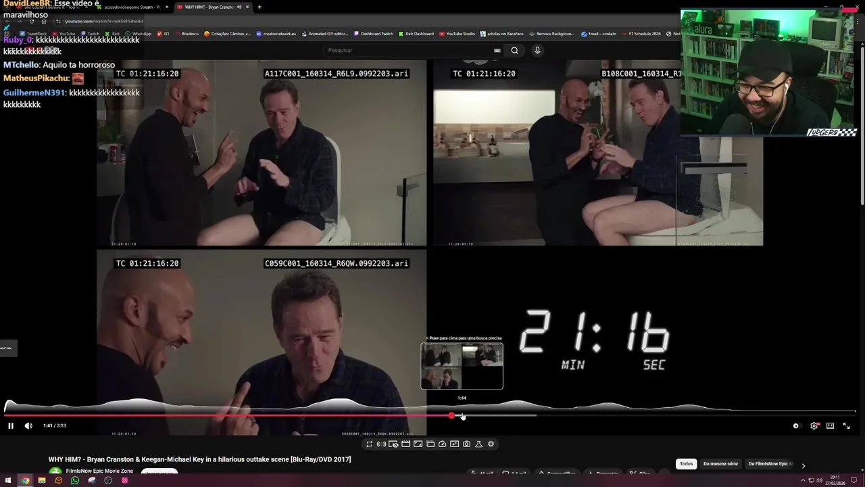Viewport: 865px width, 487px height.
Task: Switch player to theater mode
Action: point(830,425)
